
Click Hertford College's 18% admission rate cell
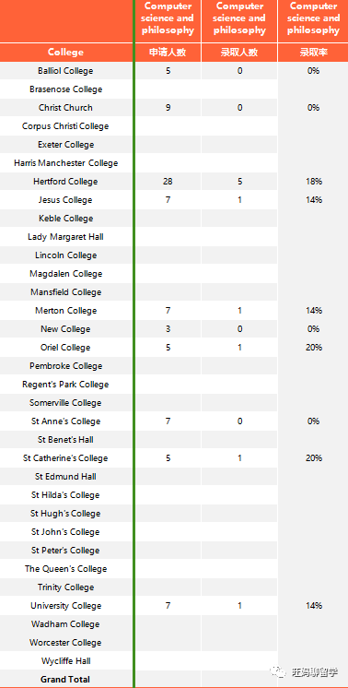click(313, 182)
